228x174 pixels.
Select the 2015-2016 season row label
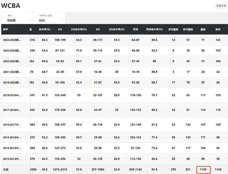pos(12,137)
